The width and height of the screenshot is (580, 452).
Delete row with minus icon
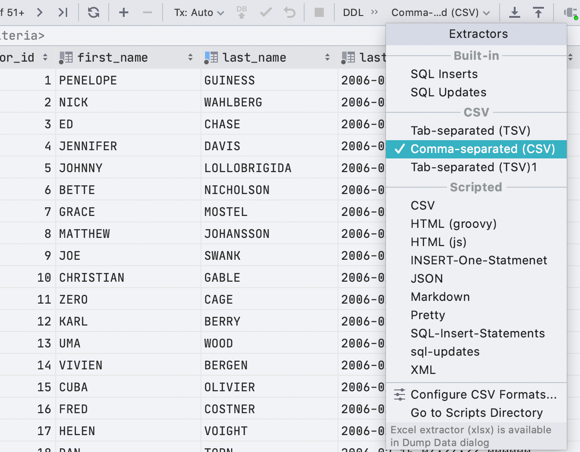click(x=147, y=12)
